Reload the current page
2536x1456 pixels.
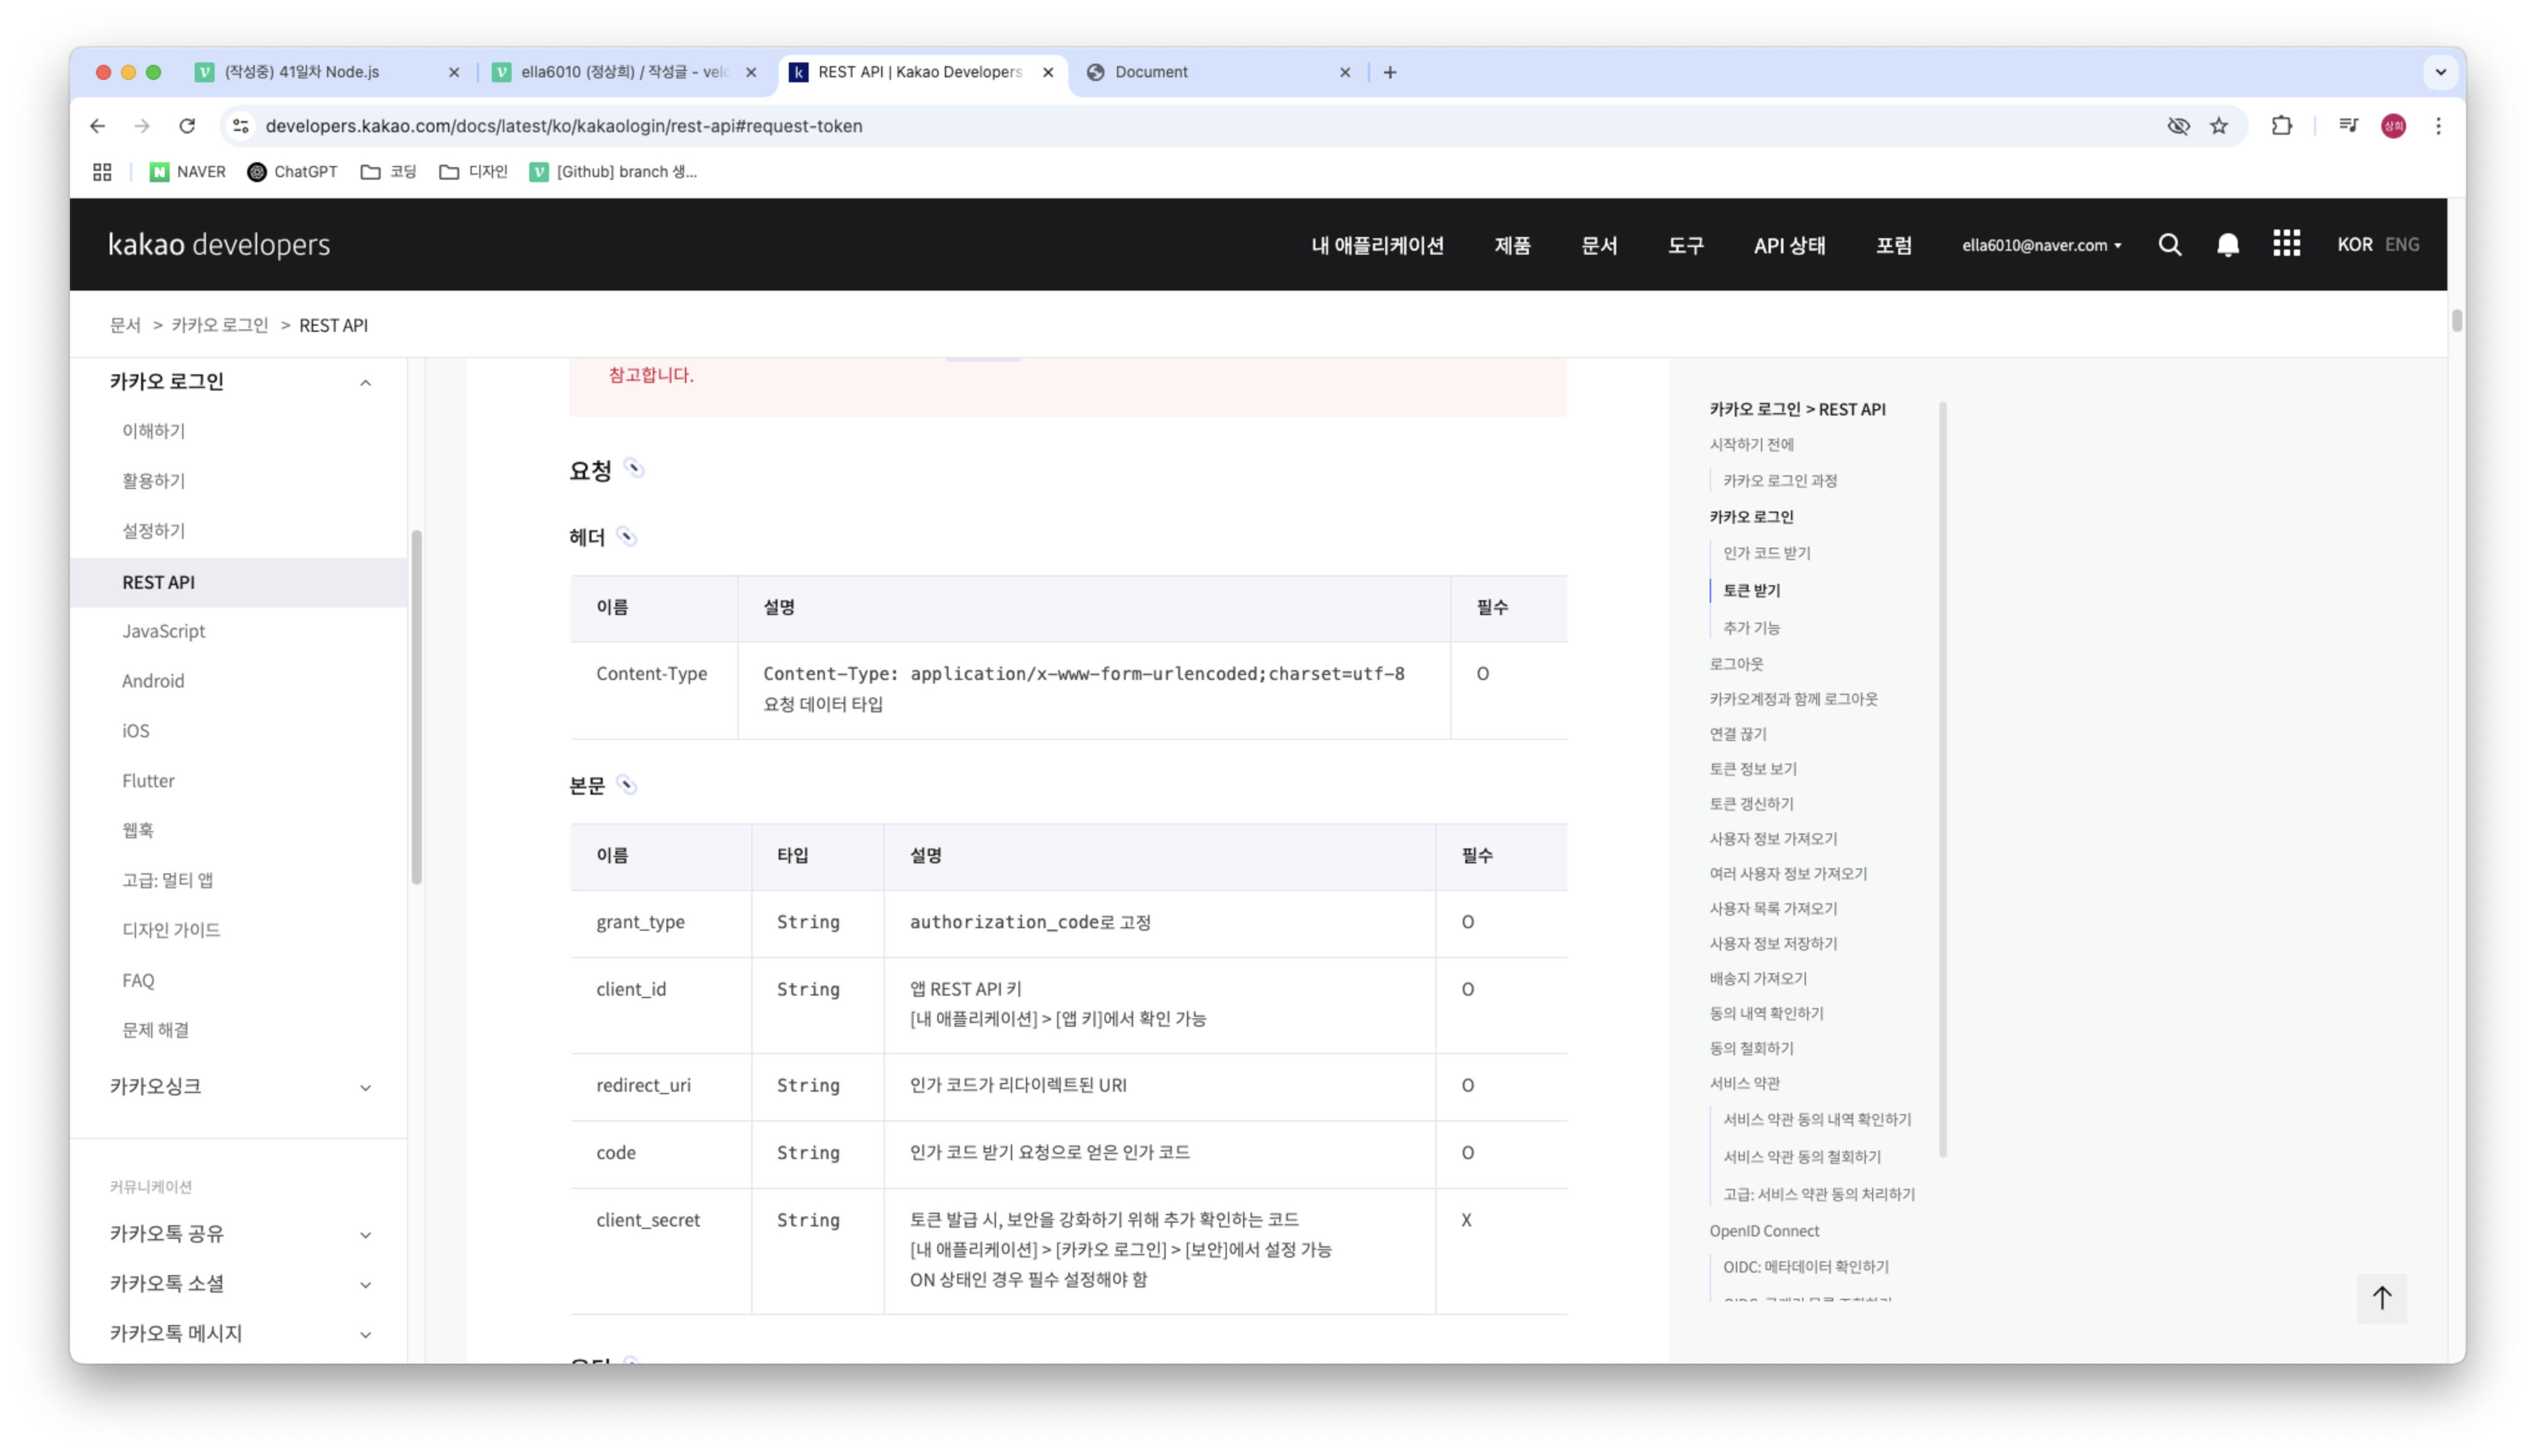click(187, 126)
